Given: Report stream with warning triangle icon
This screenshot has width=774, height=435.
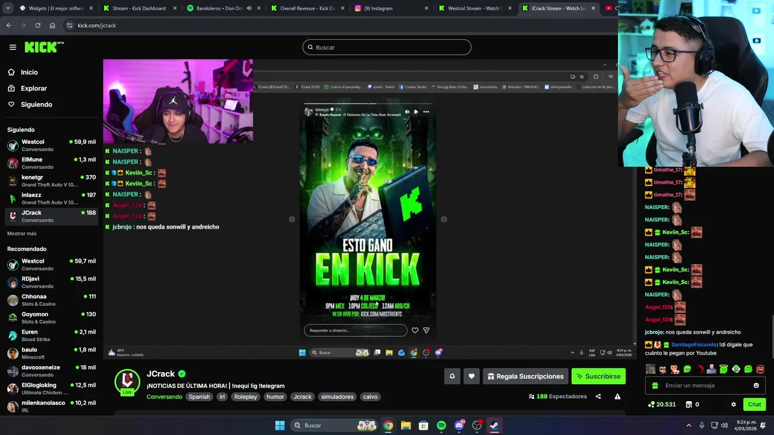Looking at the screenshot, I should coord(617,396).
